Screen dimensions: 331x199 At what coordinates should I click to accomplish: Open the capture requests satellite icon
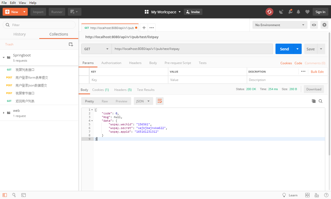point(281,12)
